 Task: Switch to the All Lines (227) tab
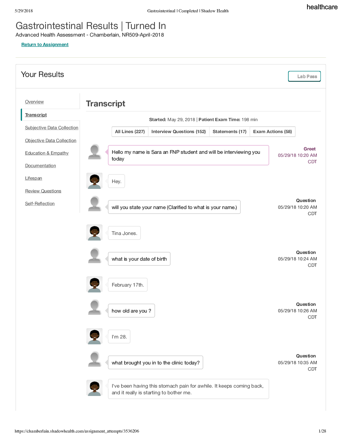(130, 132)
